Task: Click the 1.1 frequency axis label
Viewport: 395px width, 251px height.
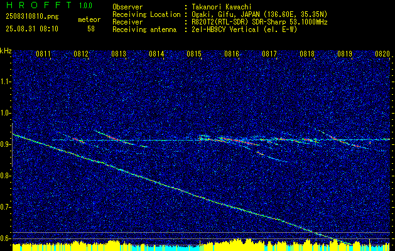Action: pos(5,82)
